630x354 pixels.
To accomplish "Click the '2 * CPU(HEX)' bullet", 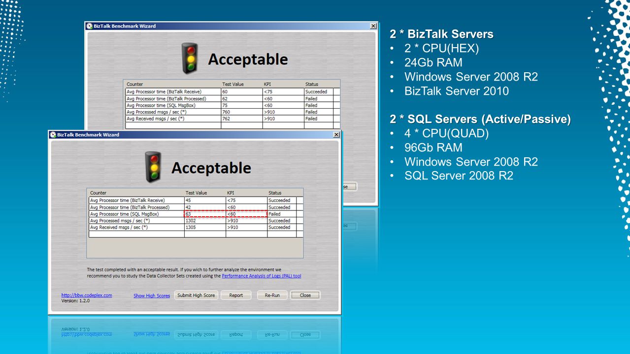I will pos(442,48).
